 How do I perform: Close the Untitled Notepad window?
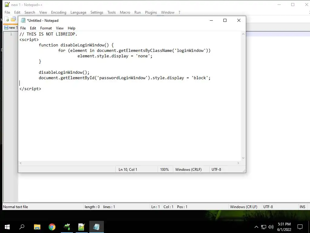coord(239,20)
